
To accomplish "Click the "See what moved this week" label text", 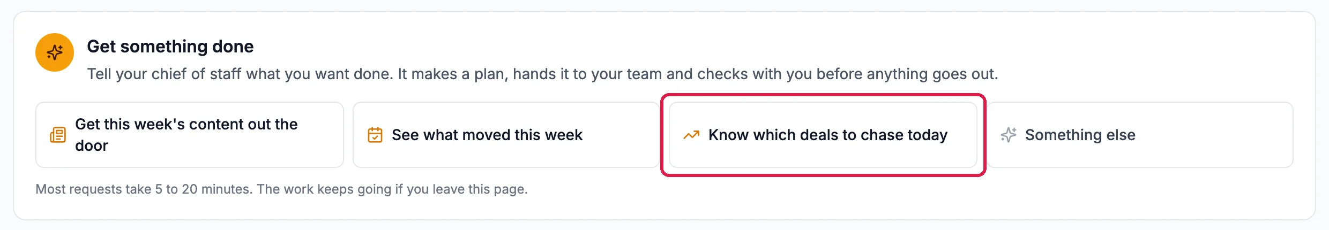I will tap(487, 135).
